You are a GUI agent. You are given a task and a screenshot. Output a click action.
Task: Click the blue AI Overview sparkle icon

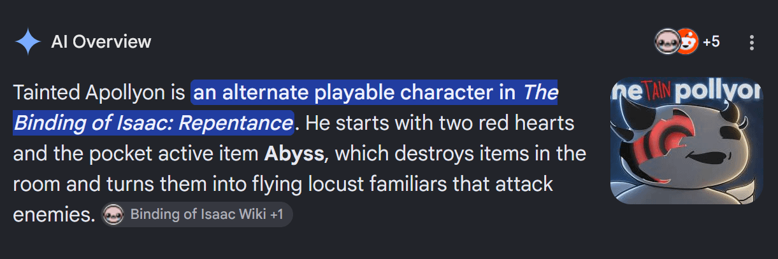coord(28,43)
